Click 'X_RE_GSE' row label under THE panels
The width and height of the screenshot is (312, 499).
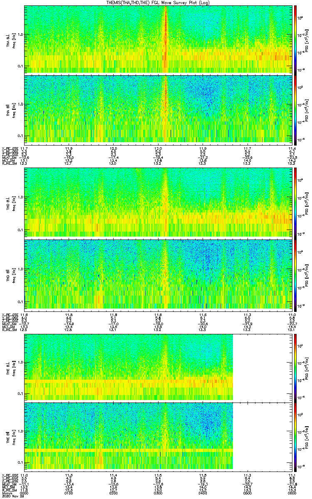pos(10,475)
